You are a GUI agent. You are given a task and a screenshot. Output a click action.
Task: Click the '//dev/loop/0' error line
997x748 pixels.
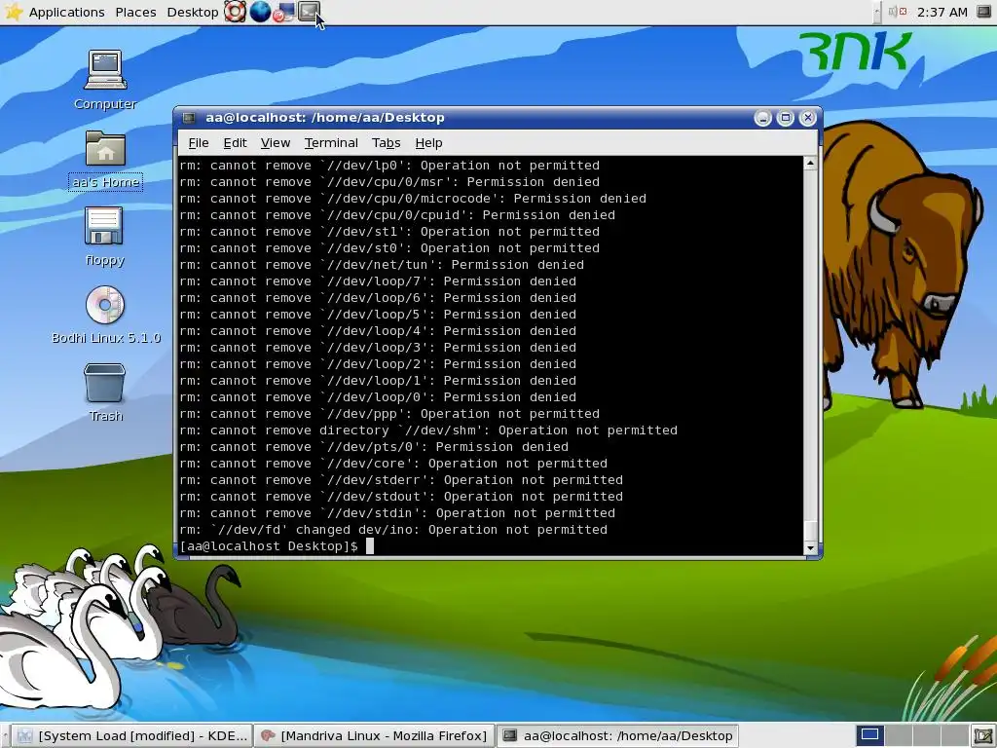tap(378, 397)
